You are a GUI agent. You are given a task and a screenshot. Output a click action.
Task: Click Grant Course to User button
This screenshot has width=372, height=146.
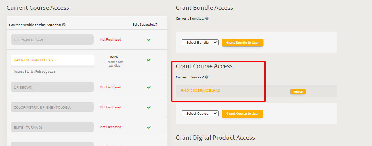(x=243, y=114)
